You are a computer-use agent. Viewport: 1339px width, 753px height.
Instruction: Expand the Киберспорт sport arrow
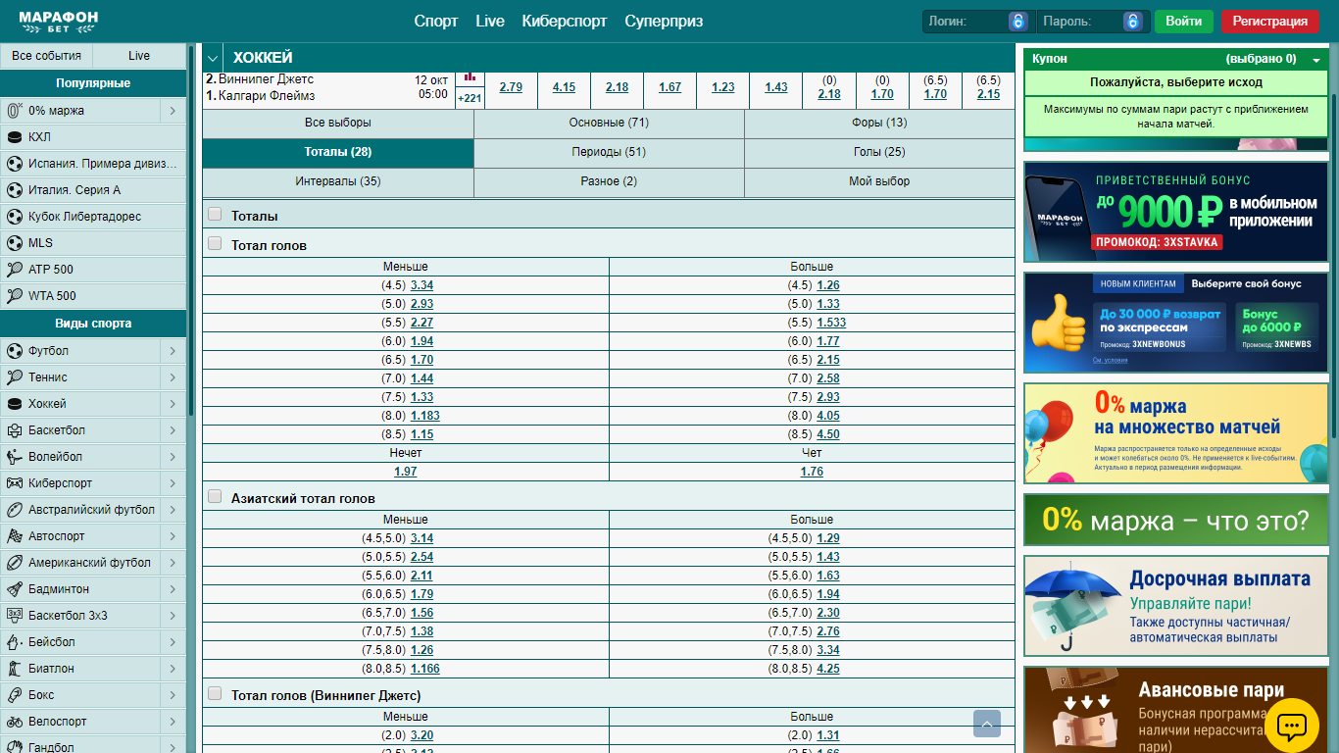173,483
